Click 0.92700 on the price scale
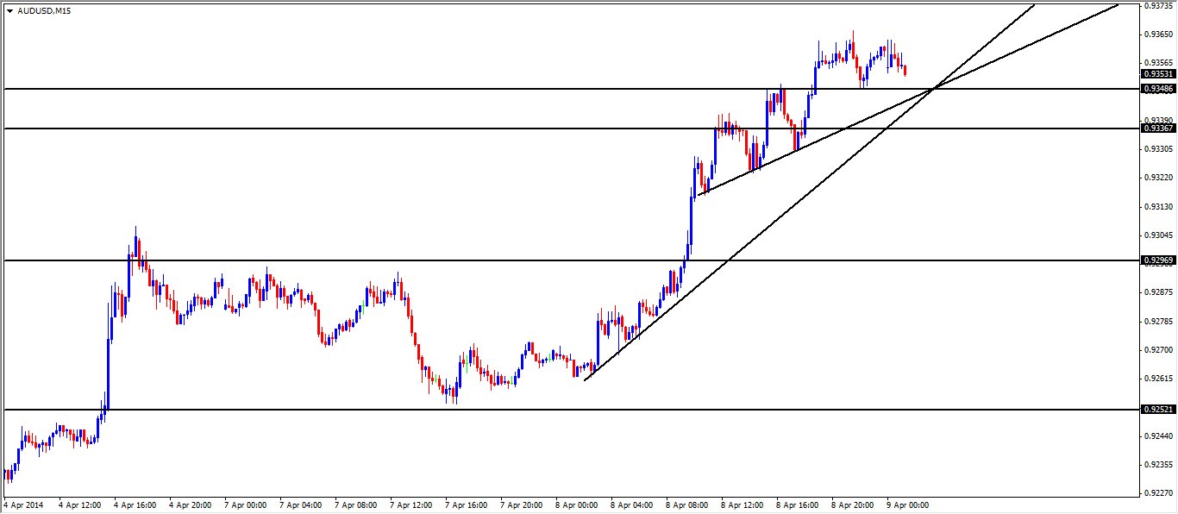1178x514 pixels. (1157, 350)
